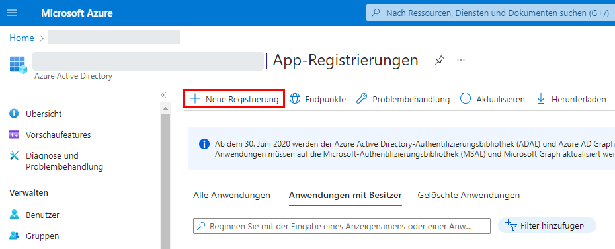Image resolution: width=615 pixels, height=249 pixels.
Task: Open Übersicht in the sidebar
Action: [x=44, y=114]
